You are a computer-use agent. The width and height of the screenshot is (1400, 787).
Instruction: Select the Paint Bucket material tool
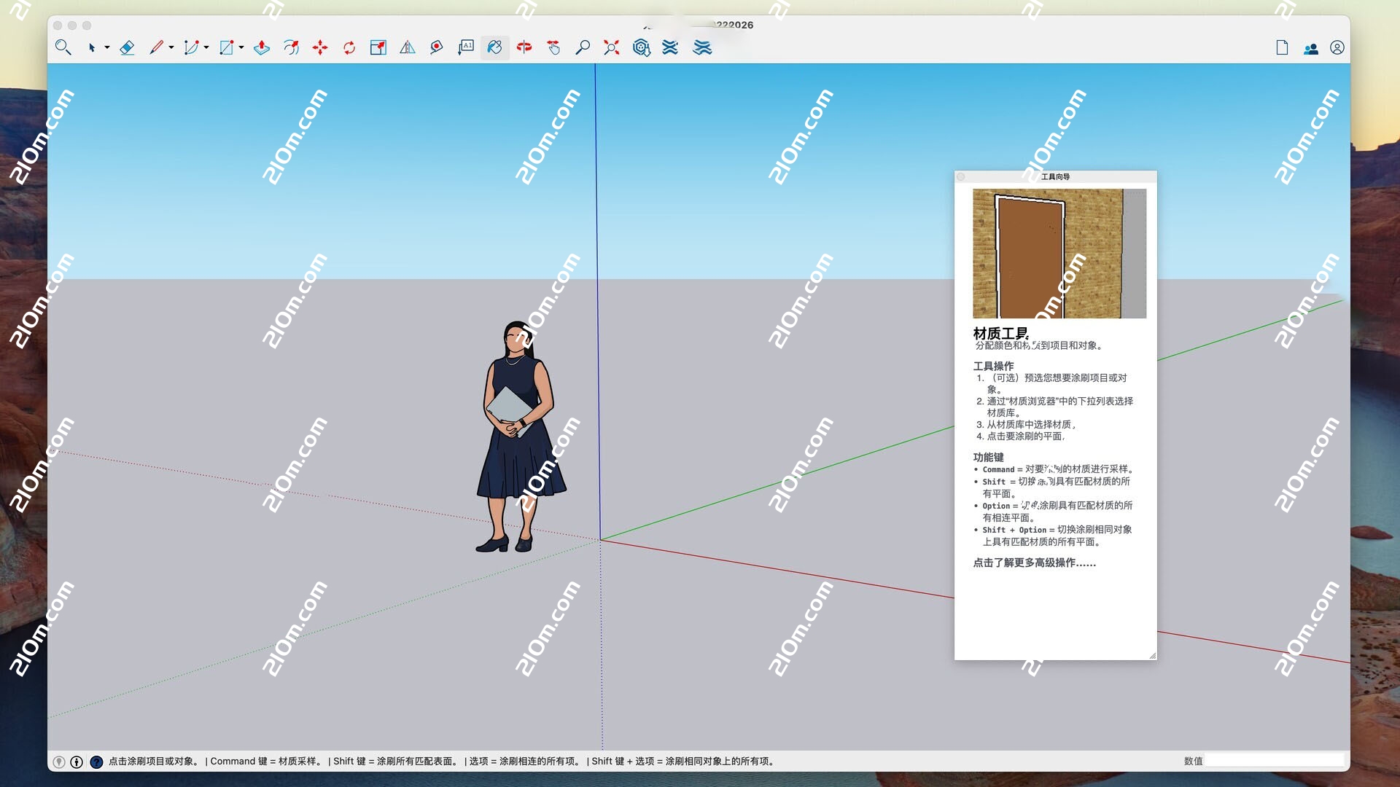click(x=494, y=48)
